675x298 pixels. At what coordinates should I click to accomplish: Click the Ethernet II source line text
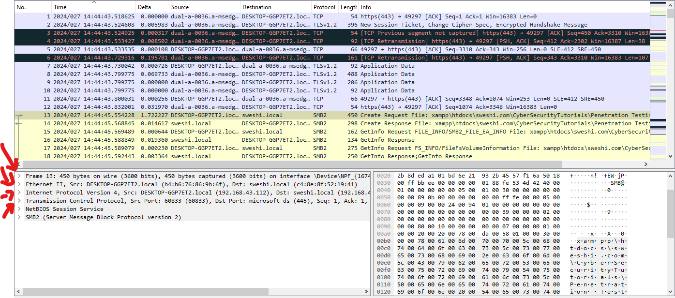(x=191, y=184)
